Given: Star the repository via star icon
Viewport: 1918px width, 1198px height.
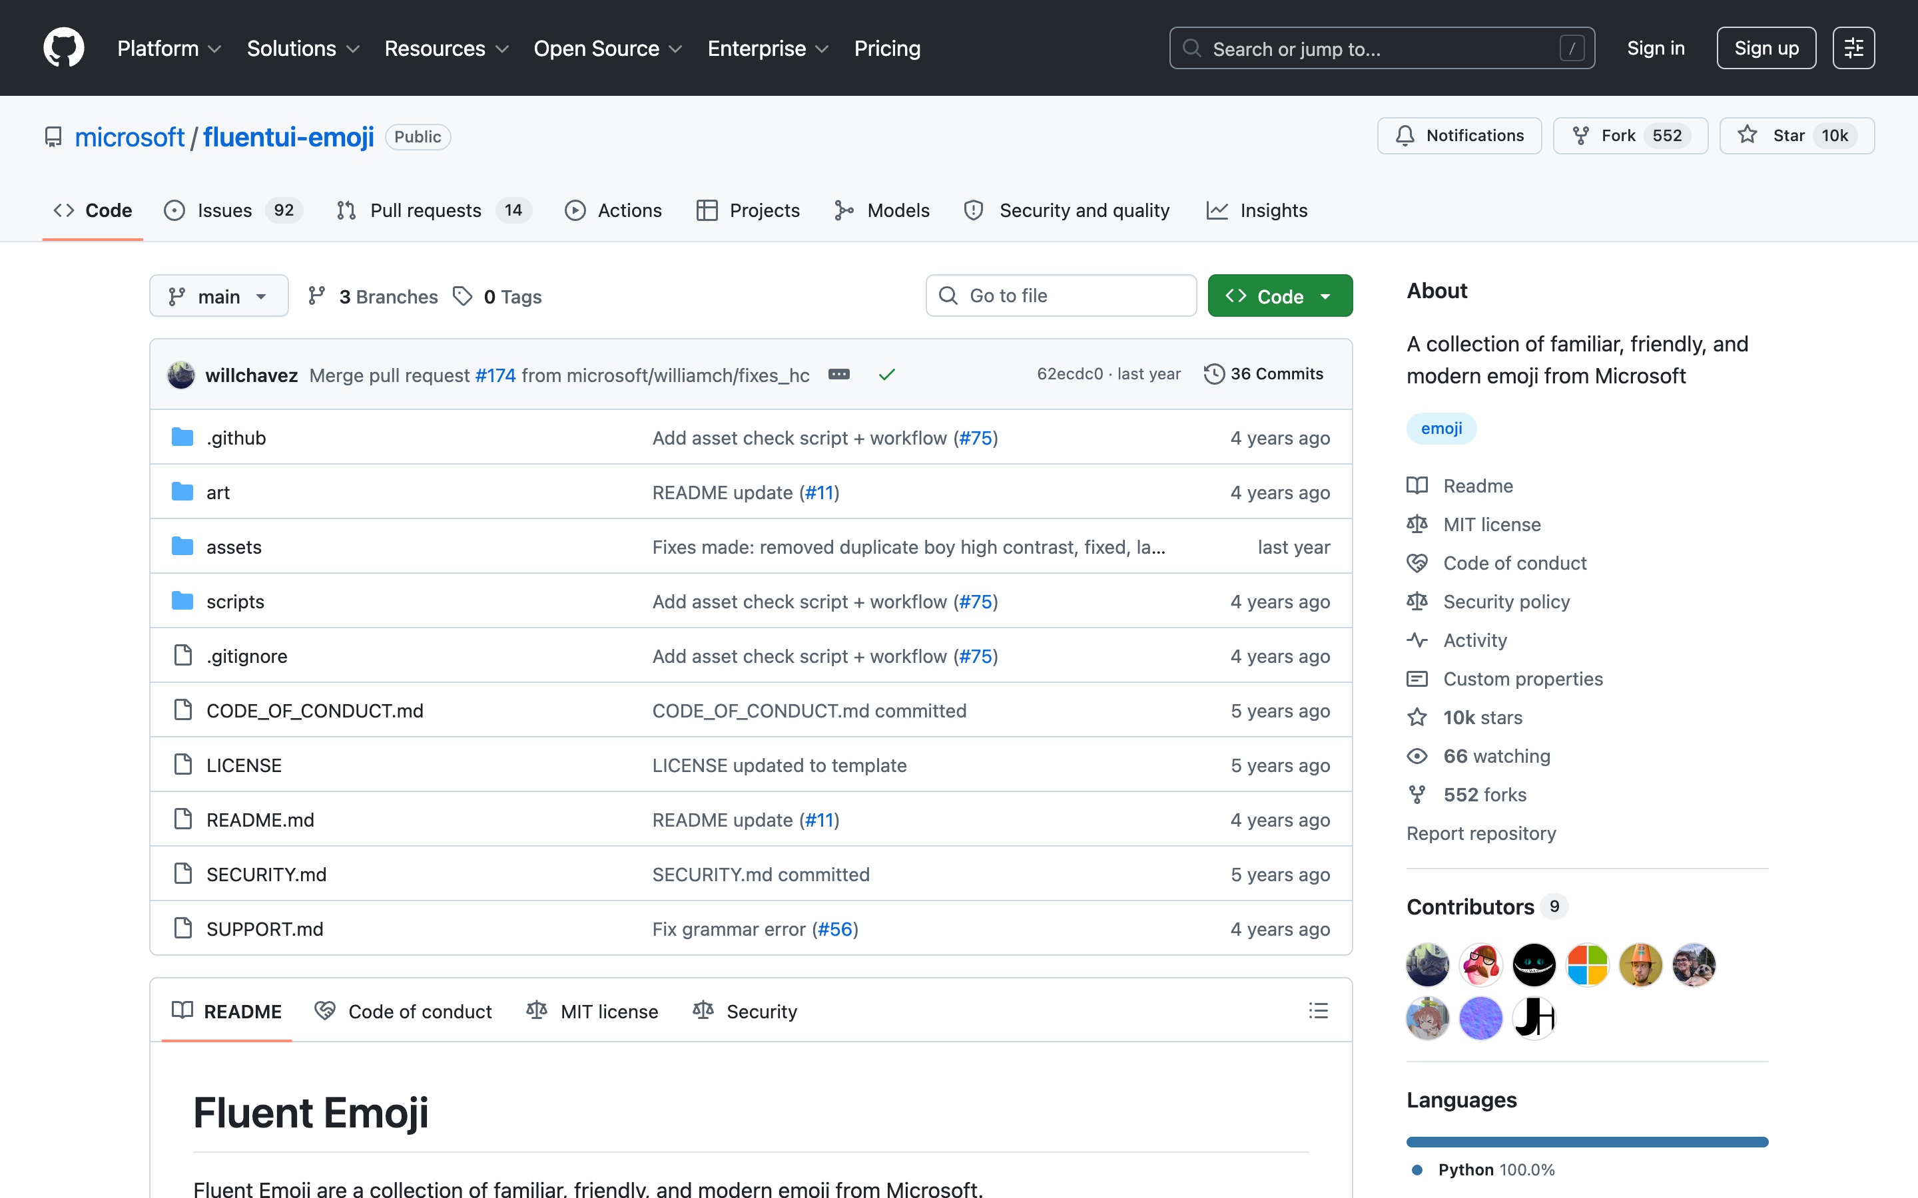Looking at the screenshot, I should point(1747,136).
